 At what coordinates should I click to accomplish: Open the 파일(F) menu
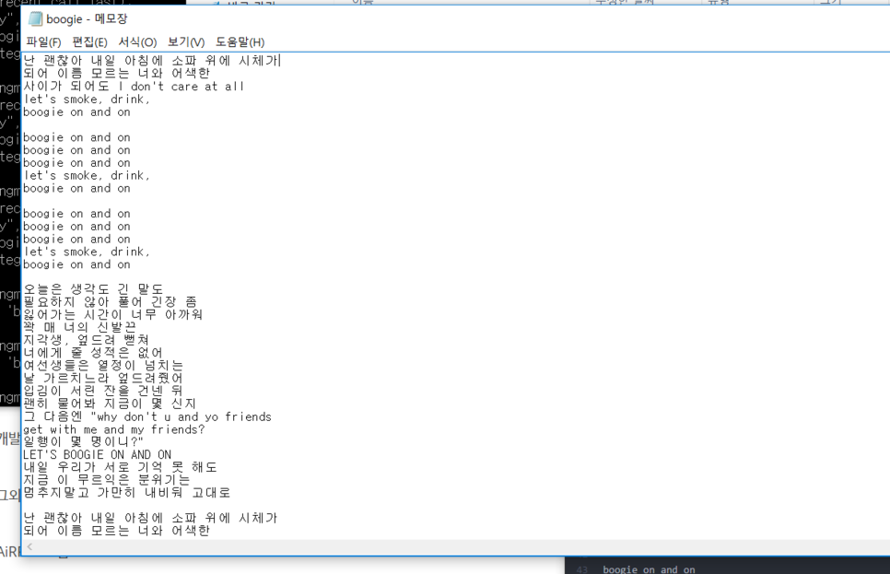click(x=43, y=42)
